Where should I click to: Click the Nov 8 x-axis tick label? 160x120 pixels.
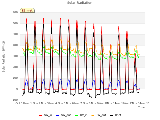(86, 103)
